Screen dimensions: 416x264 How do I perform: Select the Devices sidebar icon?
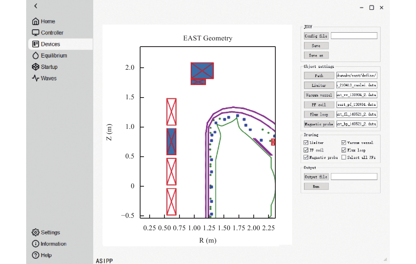click(35, 44)
